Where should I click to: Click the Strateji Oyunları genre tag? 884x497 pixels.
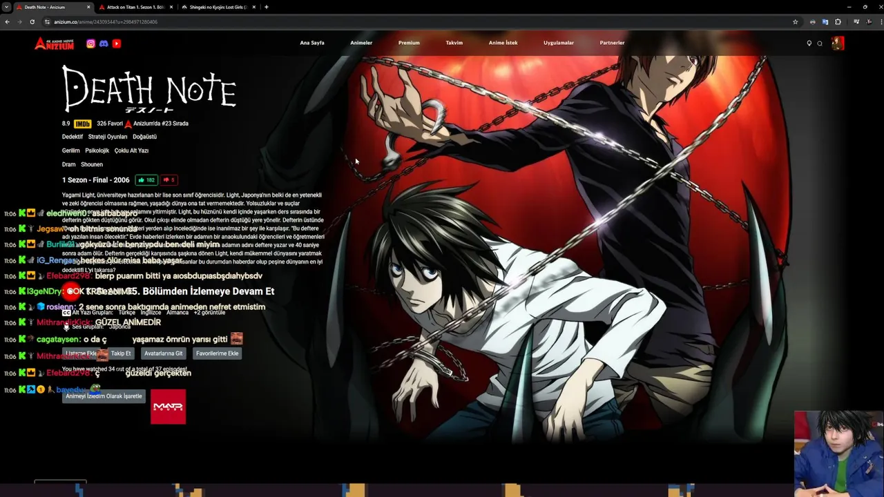(108, 137)
